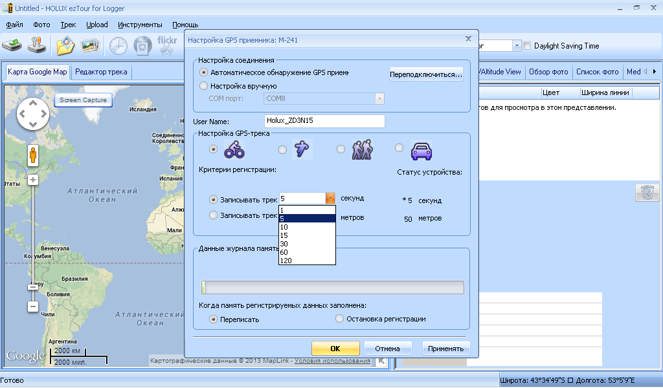663x388 pixels.
Task: Click the log memory usage progress bar
Action: [333, 287]
